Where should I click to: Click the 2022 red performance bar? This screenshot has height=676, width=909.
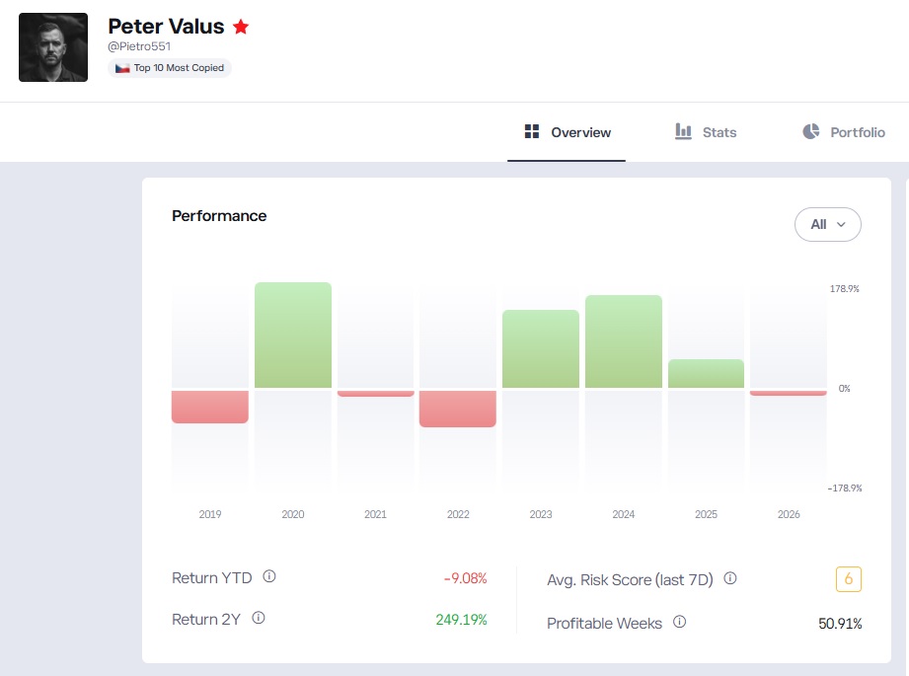pyautogui.click(x=458, y=409)
